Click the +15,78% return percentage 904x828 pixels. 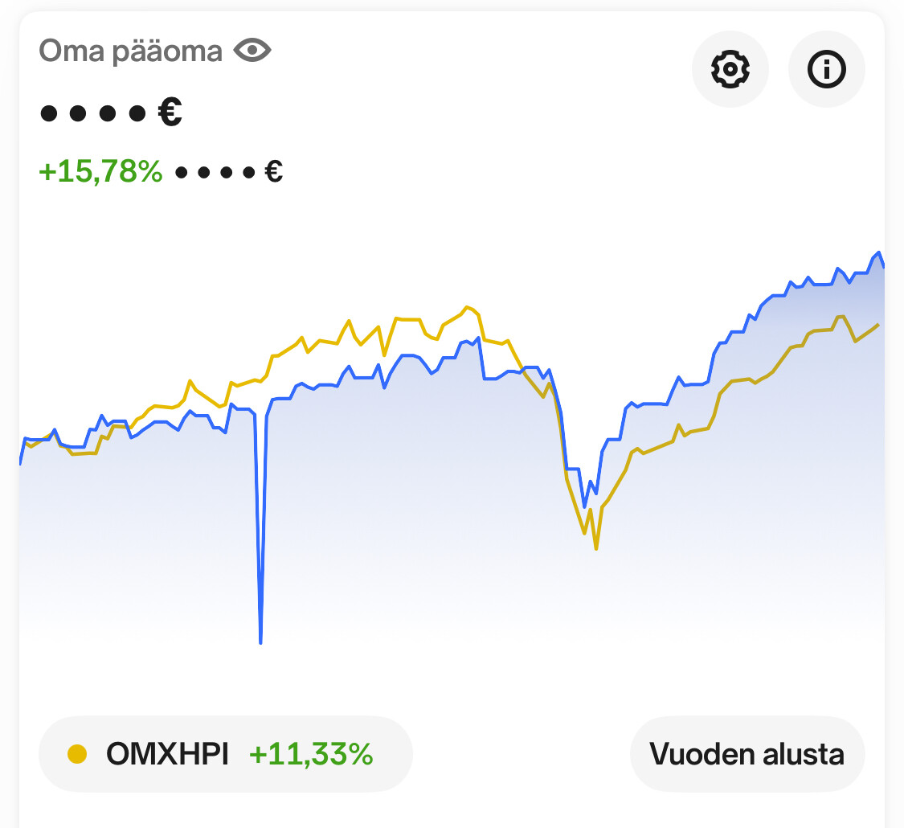[x=100, y=171]
